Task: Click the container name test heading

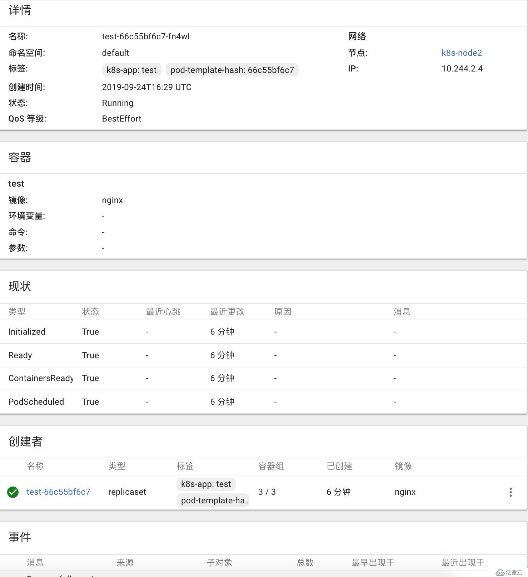Action: [16, 184]
